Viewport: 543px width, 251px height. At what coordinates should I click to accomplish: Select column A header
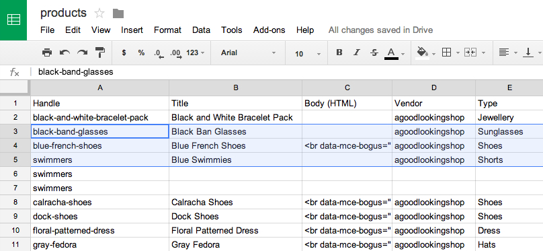pyautogui.click(x=99, y=87)
